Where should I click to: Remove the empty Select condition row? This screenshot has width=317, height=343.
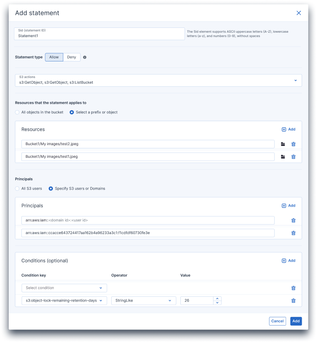293,288
